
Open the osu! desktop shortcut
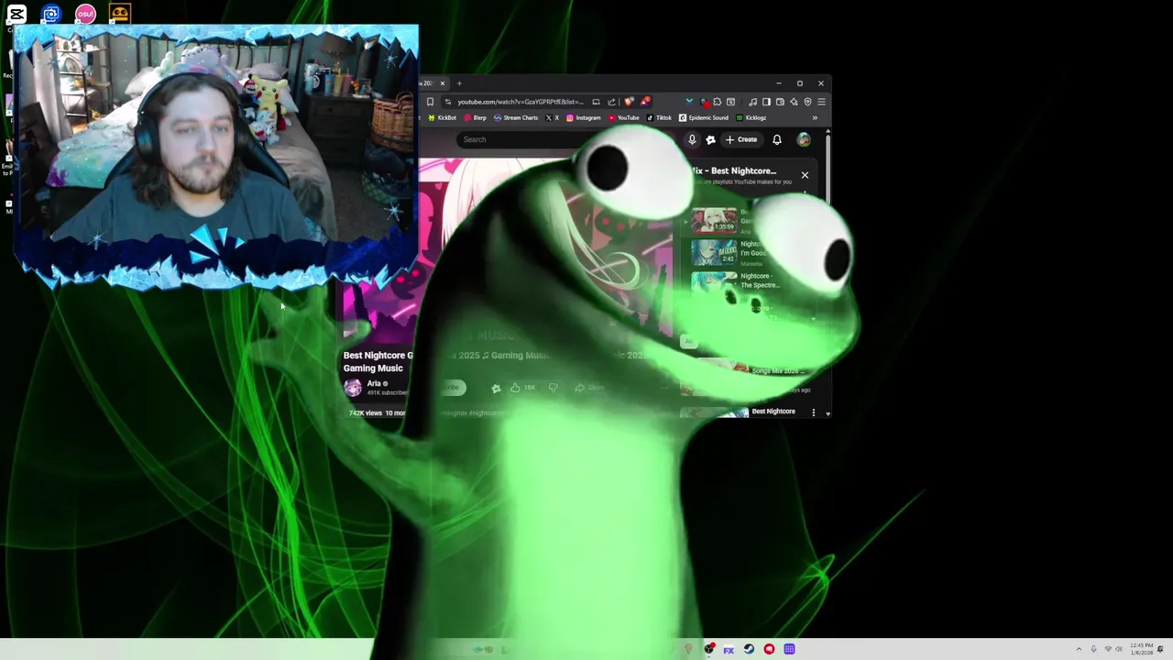coord(85,14)
